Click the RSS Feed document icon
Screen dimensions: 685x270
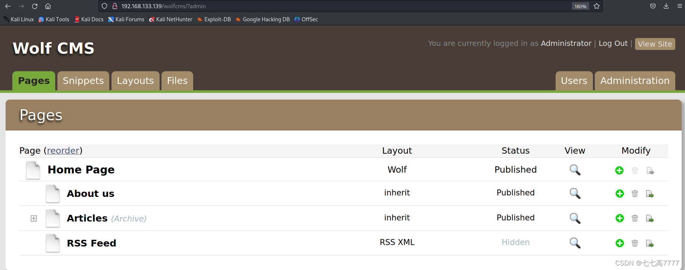click(53, 244)
